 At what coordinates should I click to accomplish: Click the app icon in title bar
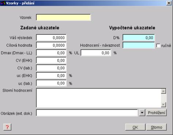tap(3, 3)
